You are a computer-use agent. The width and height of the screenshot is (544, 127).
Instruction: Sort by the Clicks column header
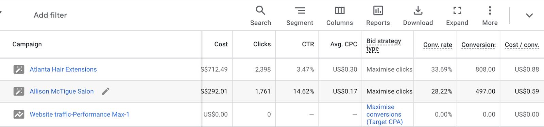(262, 44)
